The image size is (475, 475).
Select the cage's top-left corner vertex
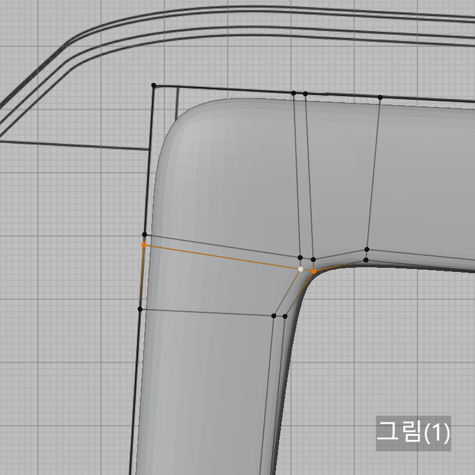pyautogui.click(x=154, y=85)
